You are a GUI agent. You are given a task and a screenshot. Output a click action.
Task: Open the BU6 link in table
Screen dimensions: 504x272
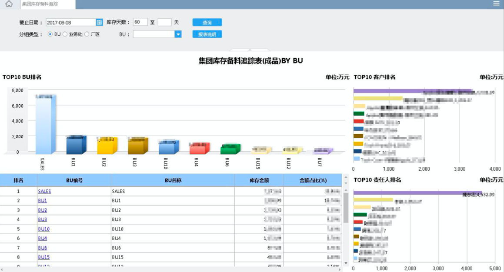point(43,248)
